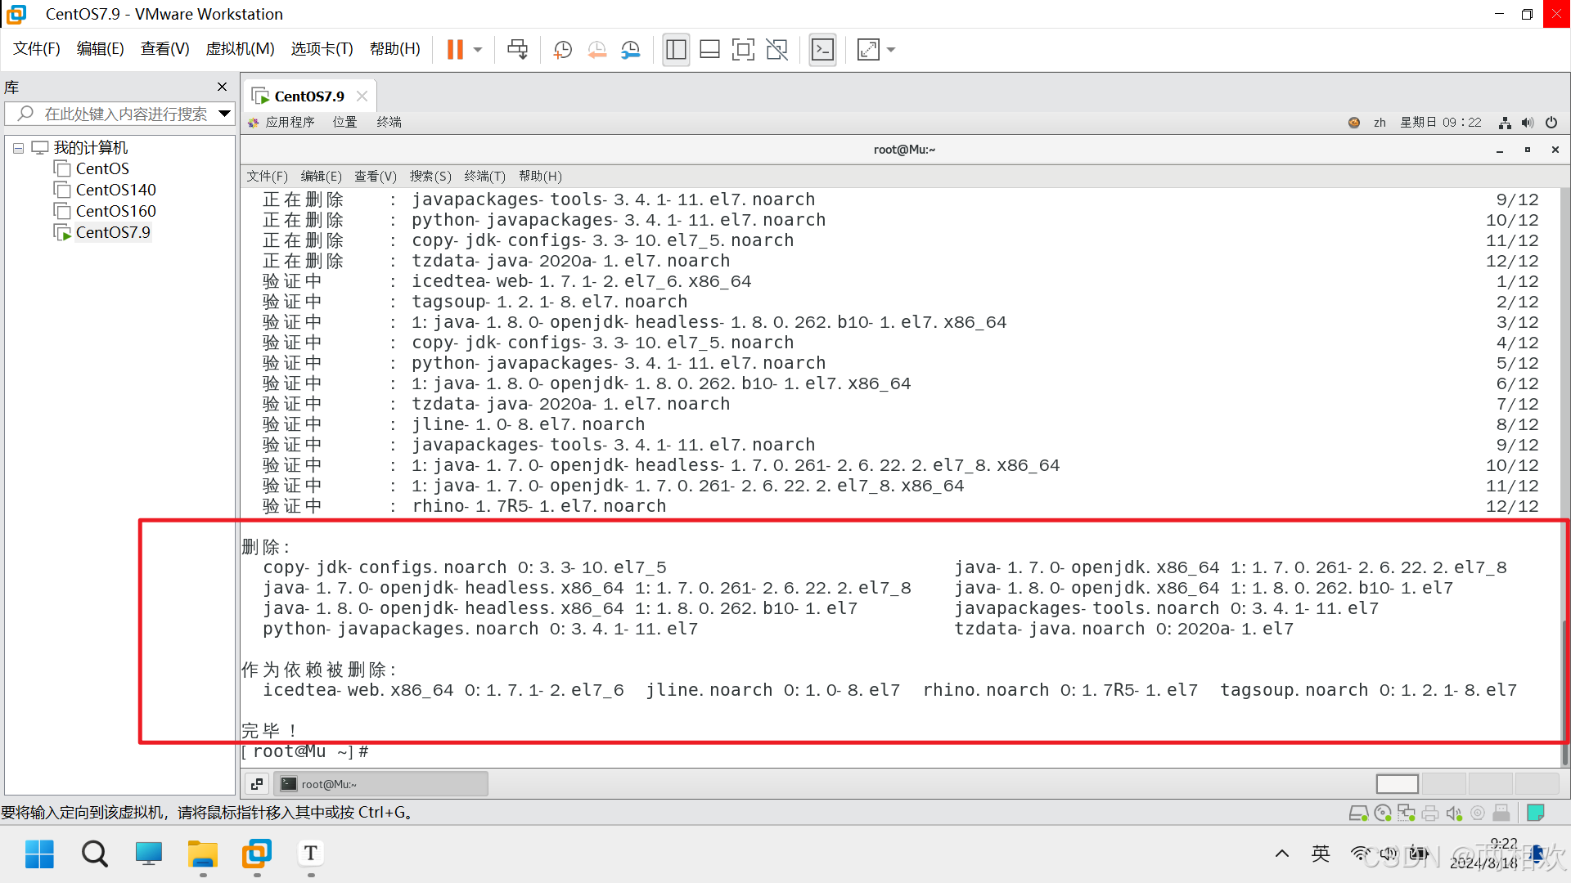Open the power options dropdown arrow
This screenshot has height=883, width=1571.
pyautogui.click(x=479, y=50)
